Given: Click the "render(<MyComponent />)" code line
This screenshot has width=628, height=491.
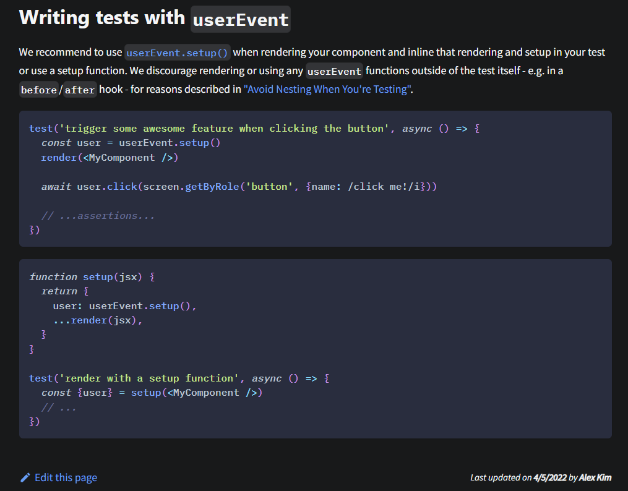Looking at the screenshot, I should 110,158.
